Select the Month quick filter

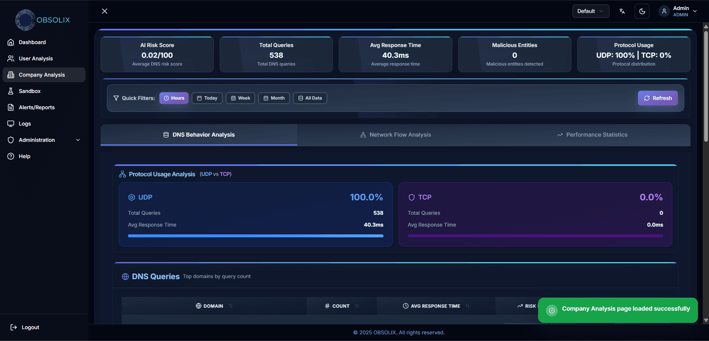274,98
